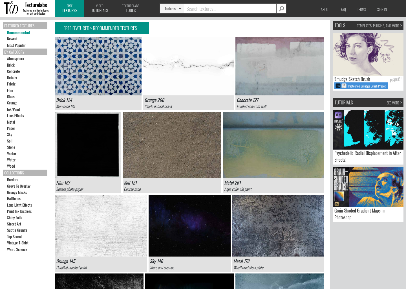Expand Tools templates, plugins, and more

(379, 26)
